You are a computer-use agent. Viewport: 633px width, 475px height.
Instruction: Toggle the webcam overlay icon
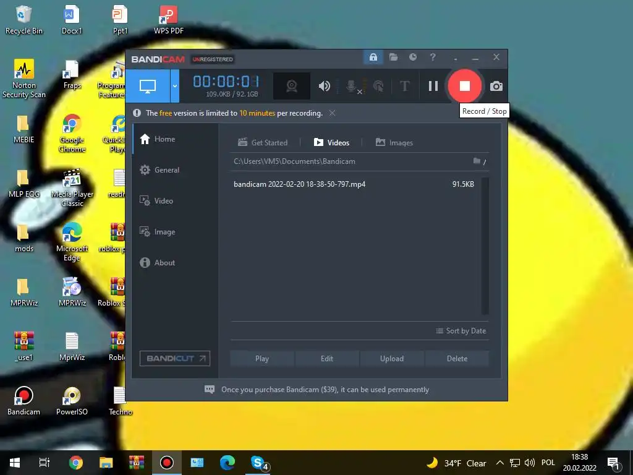coord(292,85)
